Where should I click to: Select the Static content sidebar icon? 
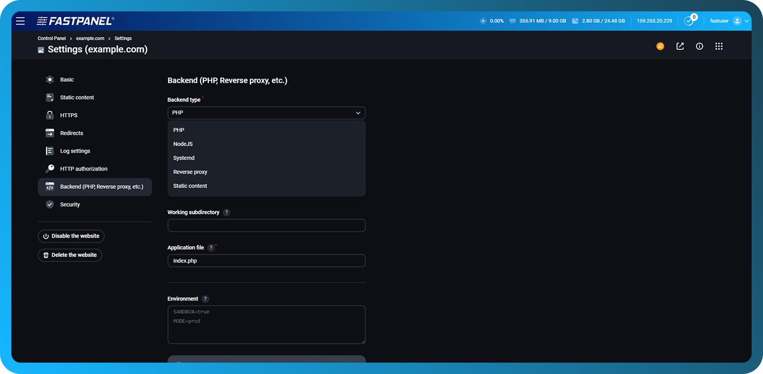tap(50, 97)
